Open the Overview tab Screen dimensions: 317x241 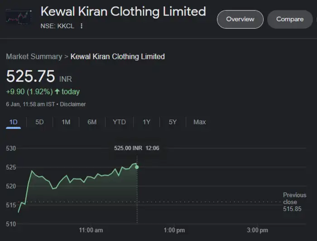tap(240, 19)
